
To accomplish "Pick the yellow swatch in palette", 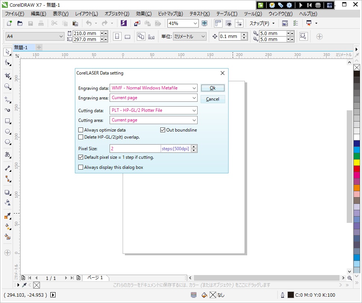I will coord(357,162).
